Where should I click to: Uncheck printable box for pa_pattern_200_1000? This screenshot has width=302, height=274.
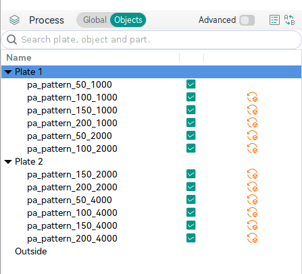pos(191,123)
